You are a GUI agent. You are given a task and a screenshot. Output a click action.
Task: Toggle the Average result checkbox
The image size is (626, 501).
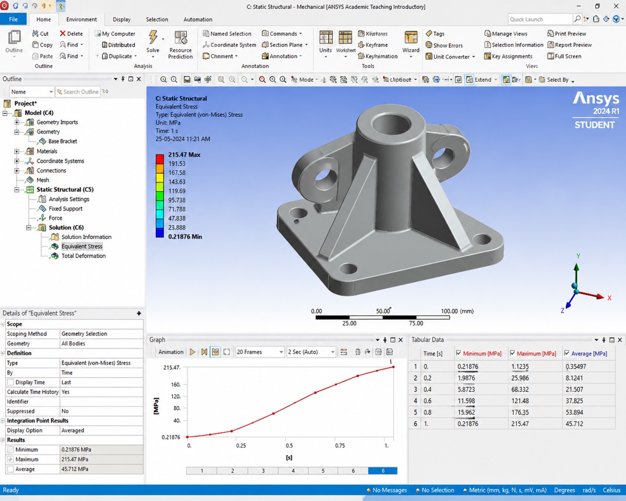coord(10,469)
